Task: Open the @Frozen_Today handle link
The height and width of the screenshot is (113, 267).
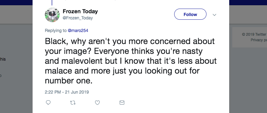Action: [x=78, y=18]
